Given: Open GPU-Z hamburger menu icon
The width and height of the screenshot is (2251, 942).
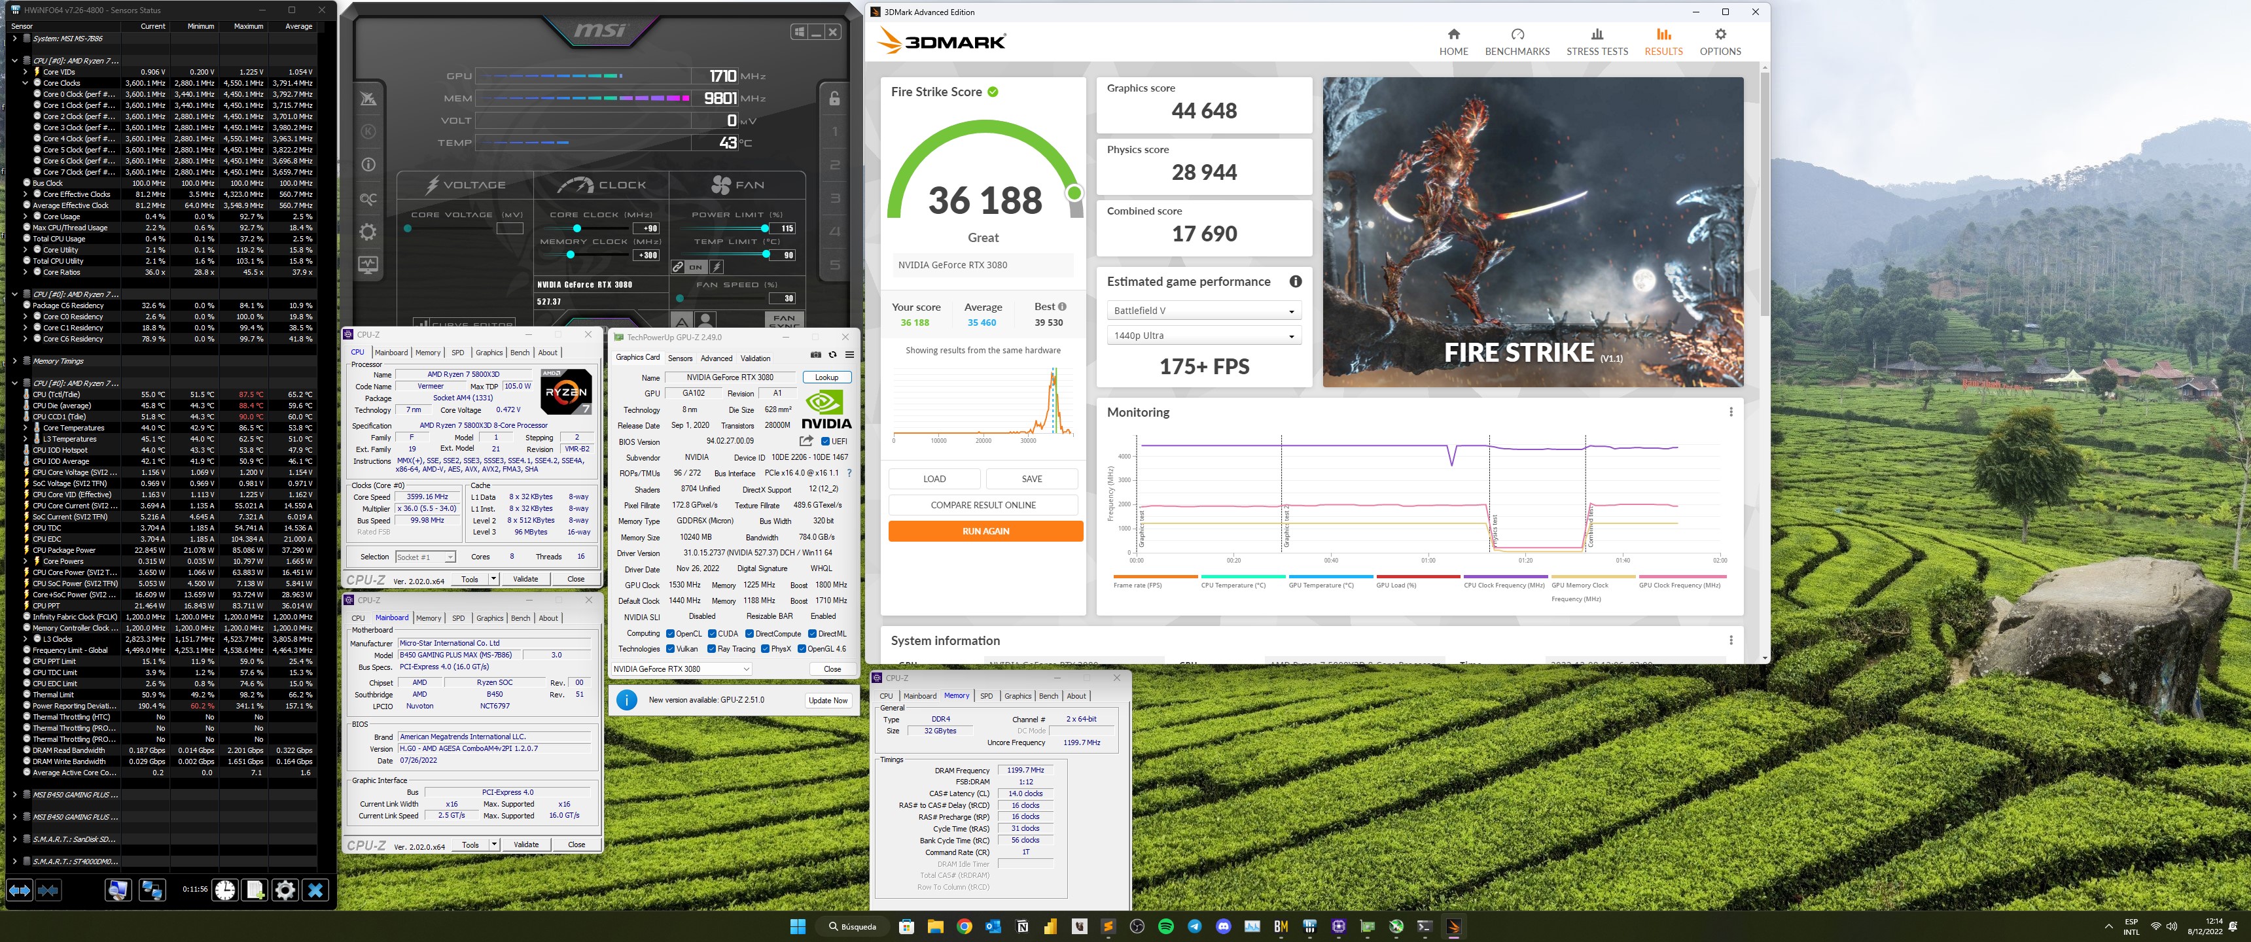Looking at the screenshot, I should pos(849,355).
